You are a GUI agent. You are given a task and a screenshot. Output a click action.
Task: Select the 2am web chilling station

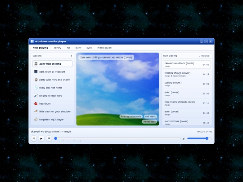pos(52,64)
